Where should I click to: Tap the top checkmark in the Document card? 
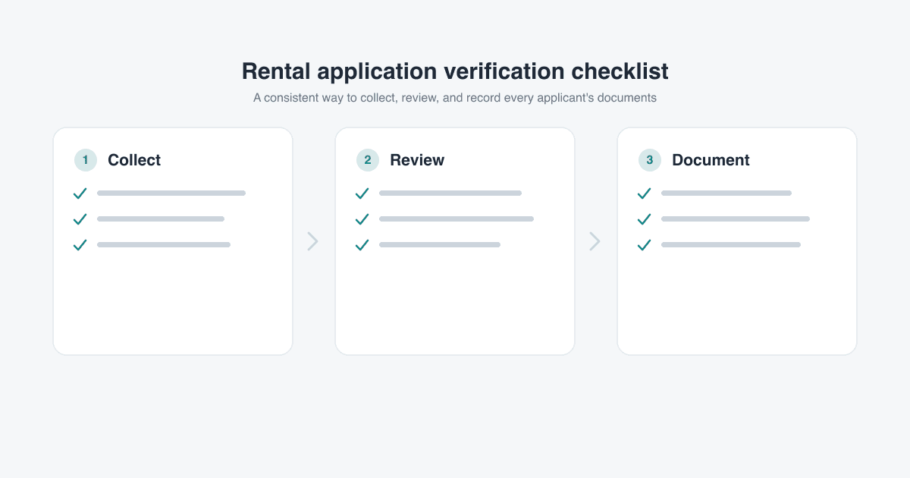645,193
